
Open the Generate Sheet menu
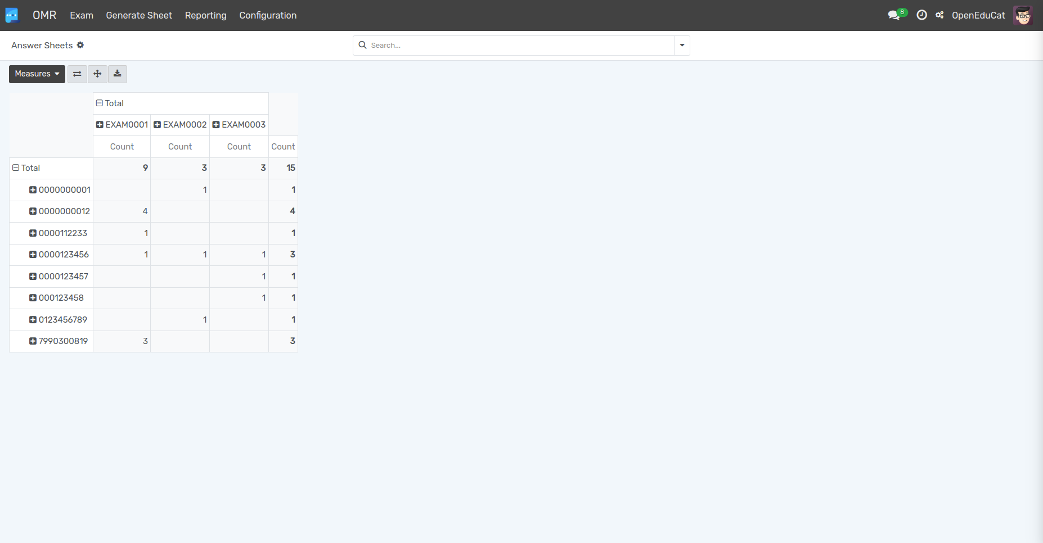coord(139,15)
